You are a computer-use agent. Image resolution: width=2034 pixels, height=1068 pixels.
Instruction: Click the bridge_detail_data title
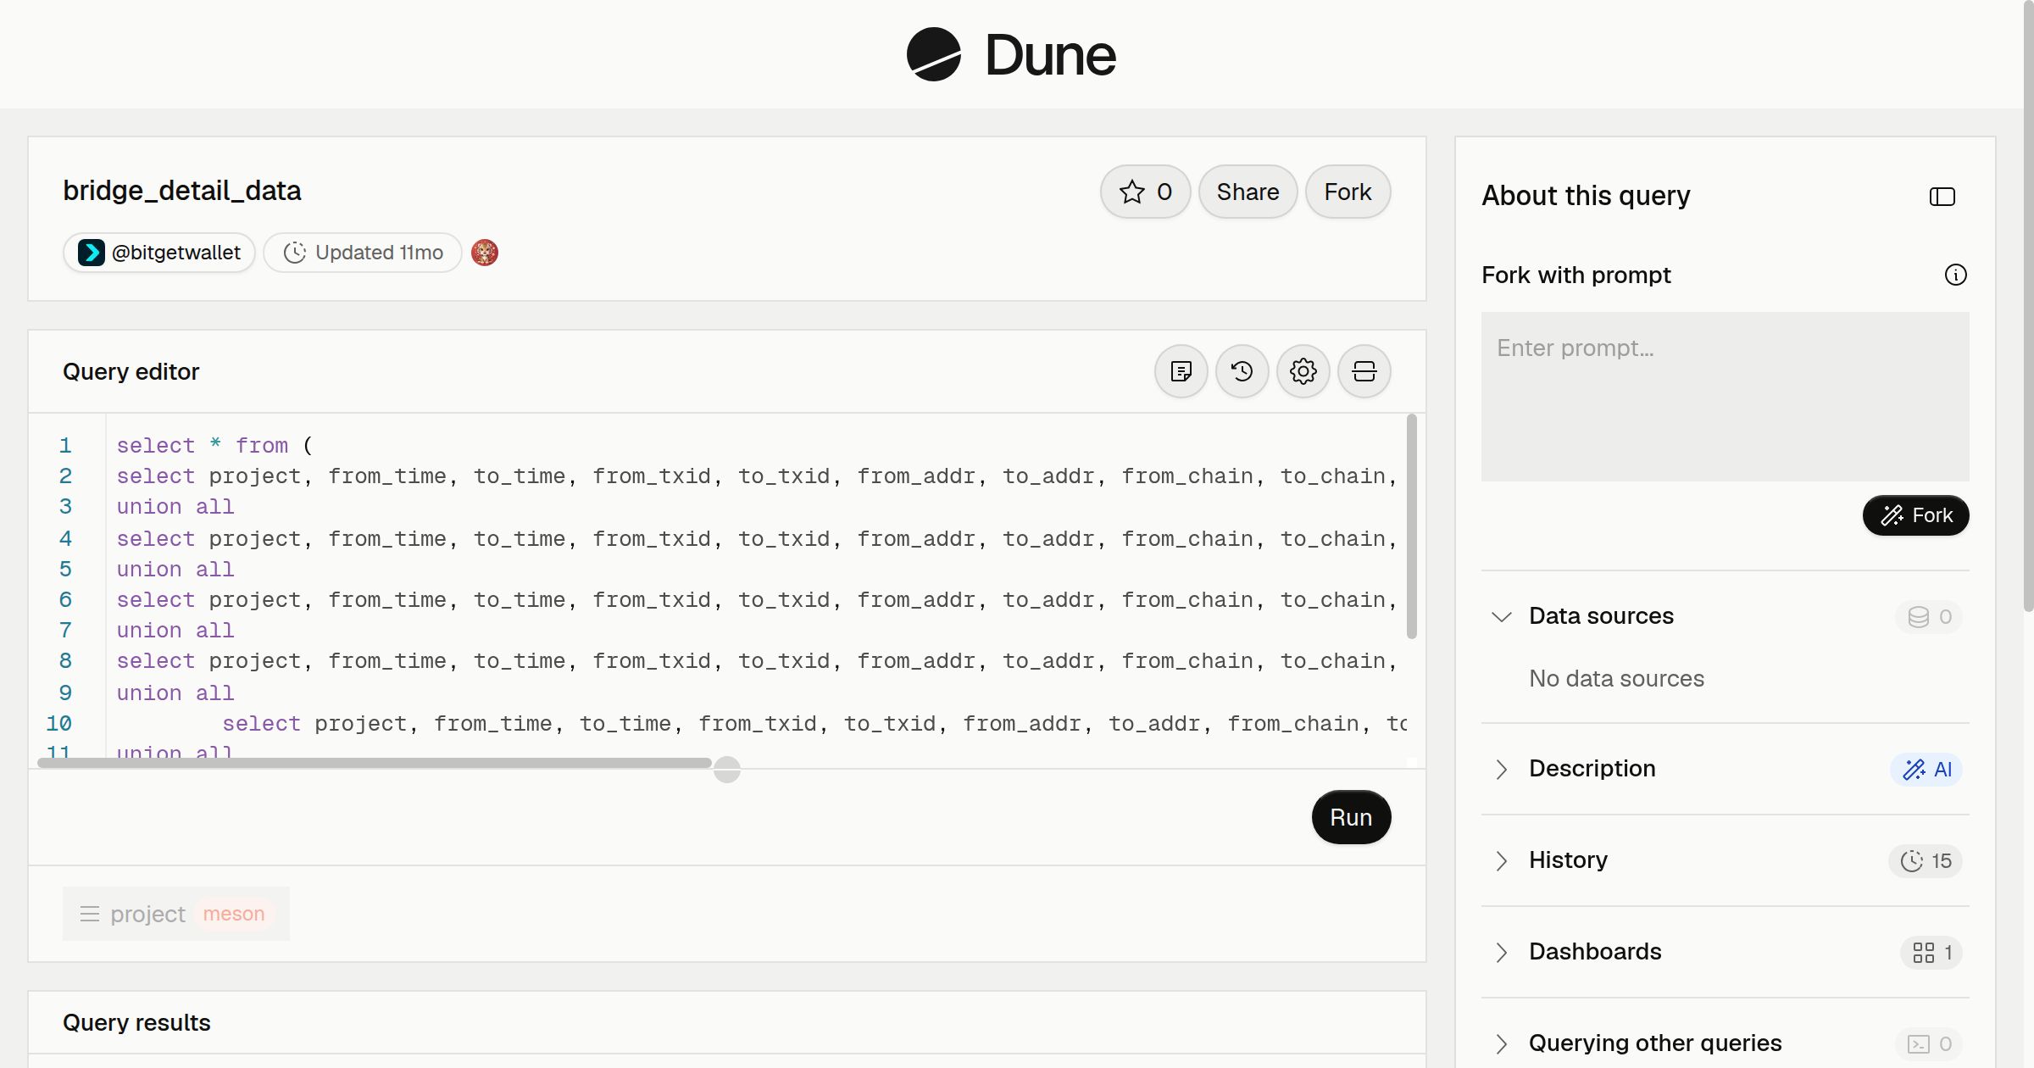[x=182, y=191]
